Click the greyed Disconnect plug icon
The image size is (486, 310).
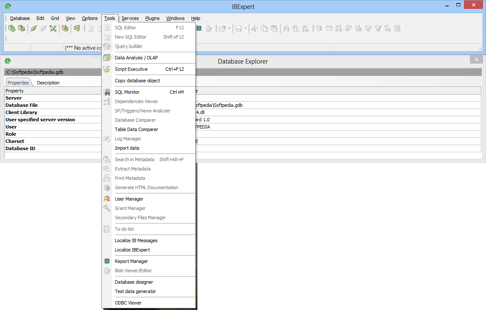pyautogui.click(x=43, y=28)
